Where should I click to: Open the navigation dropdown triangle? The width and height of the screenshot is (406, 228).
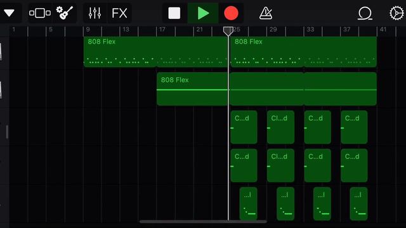9,13
